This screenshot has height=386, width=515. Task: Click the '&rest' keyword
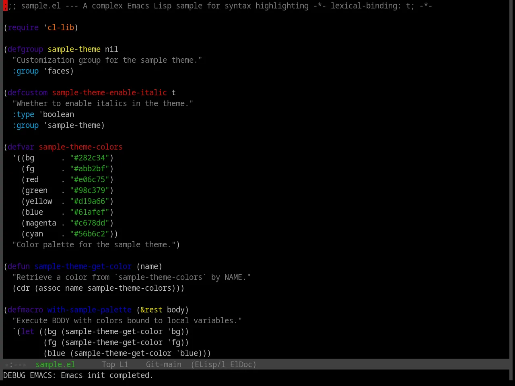point(151,310)
